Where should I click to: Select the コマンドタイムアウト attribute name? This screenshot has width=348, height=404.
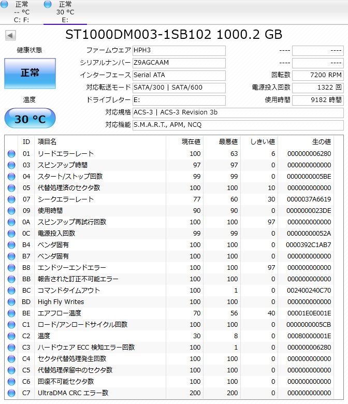[69, 291]
